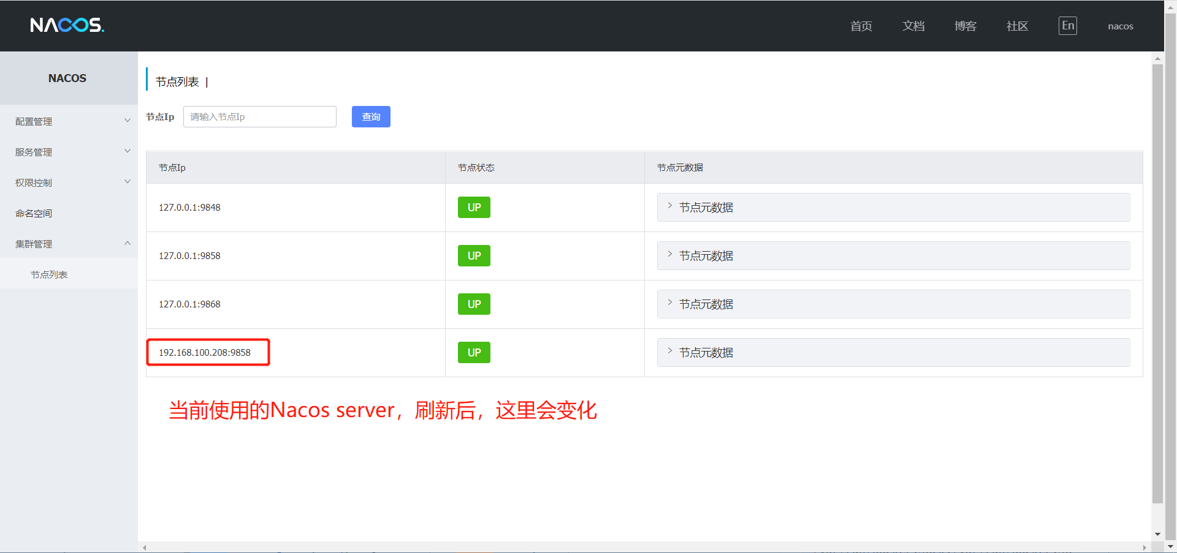Open the 首页 header link
The height and width of the screenshot is (553, 1177).
point(861,26)
